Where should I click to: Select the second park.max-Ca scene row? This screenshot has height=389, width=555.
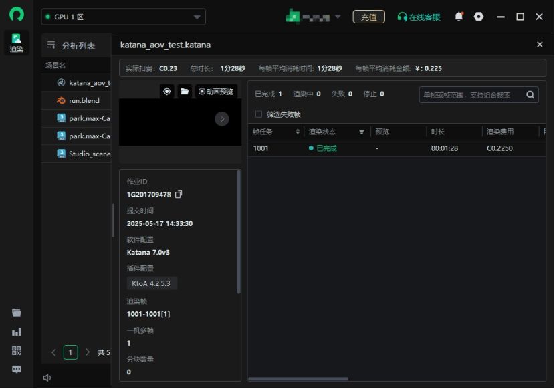[76, 136]
